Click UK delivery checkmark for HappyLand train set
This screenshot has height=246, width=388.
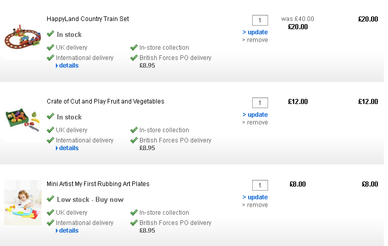click(50, 48)
